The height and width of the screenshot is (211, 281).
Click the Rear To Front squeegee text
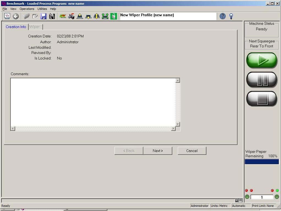point(262,46)
